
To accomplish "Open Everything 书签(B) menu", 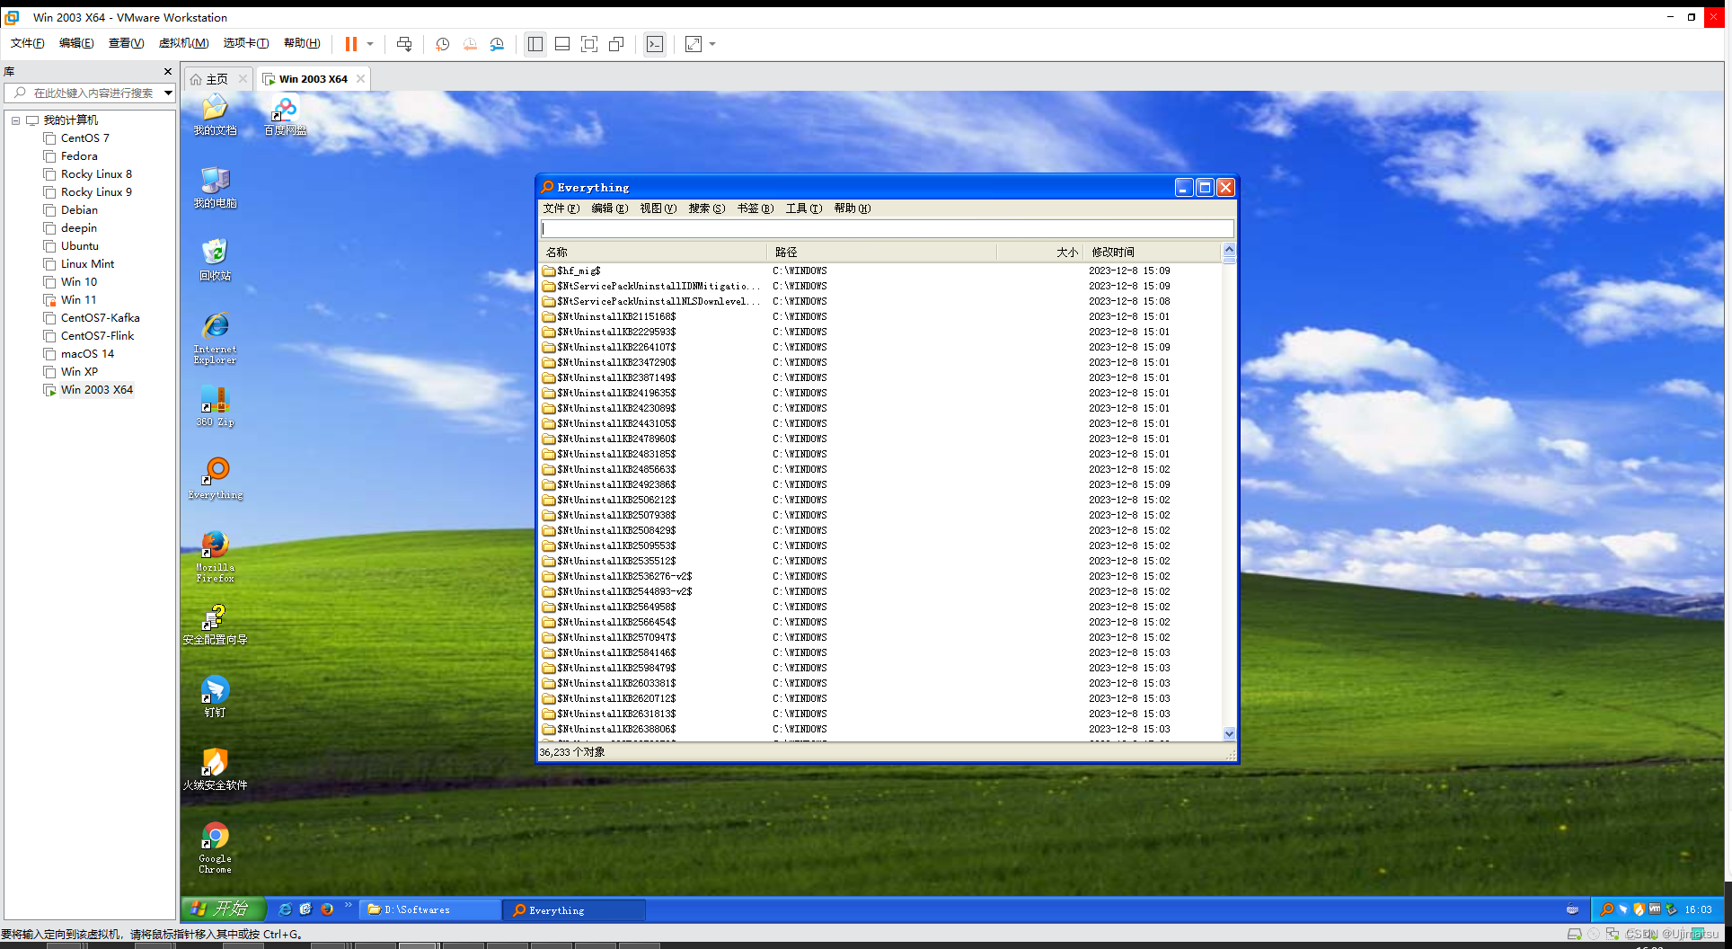I will (755, 208).
